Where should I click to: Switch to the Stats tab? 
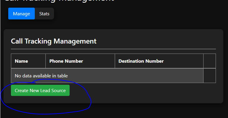click(x=44, y=14)
